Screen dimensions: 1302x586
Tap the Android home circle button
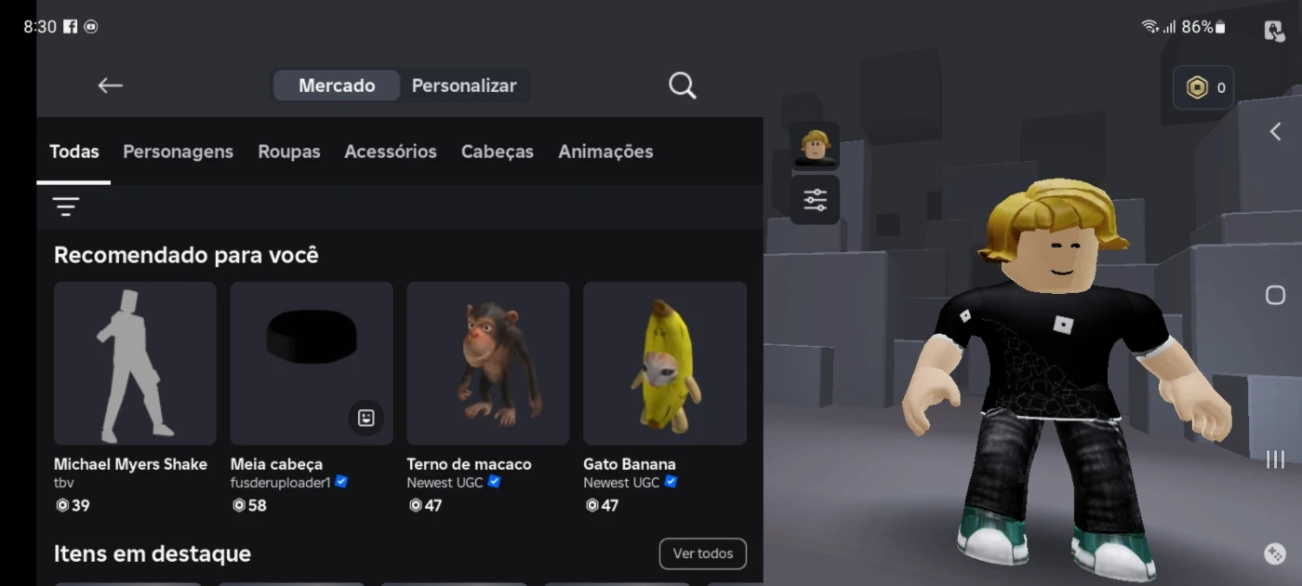pyautogui.click(x=1275, y=295)
